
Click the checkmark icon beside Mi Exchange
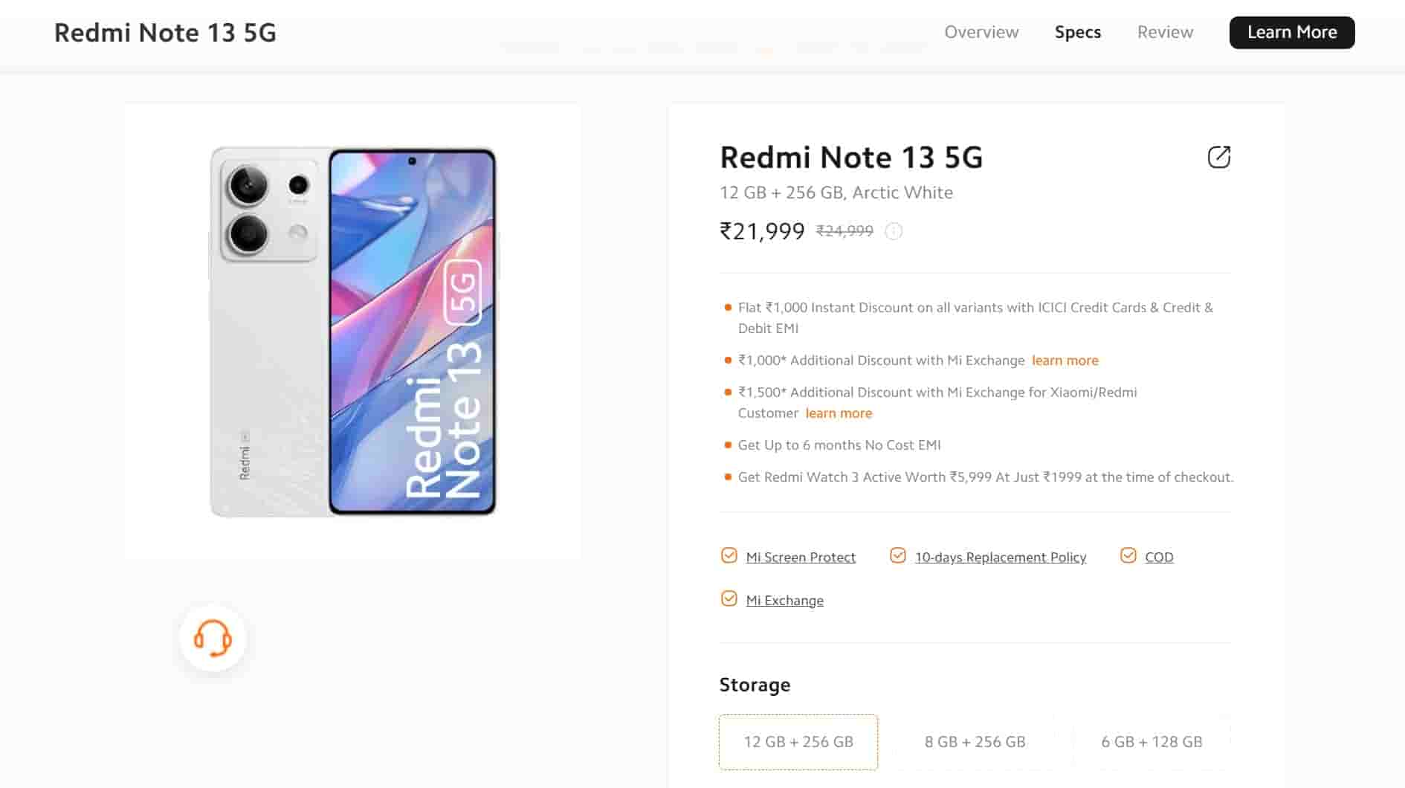tap(729, 598)
